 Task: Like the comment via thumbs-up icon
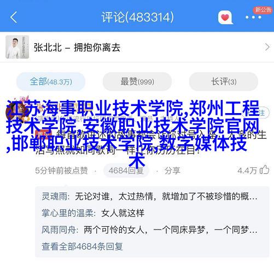(x=265, y=170)
